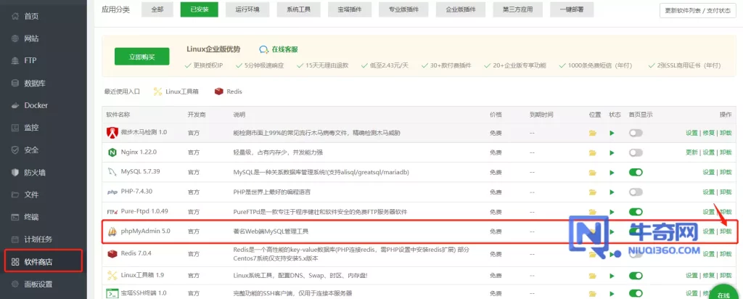The image size is (743, 299).
Task: Enable homepage display for PHP-7.4.30
Action: coord(636,192)
